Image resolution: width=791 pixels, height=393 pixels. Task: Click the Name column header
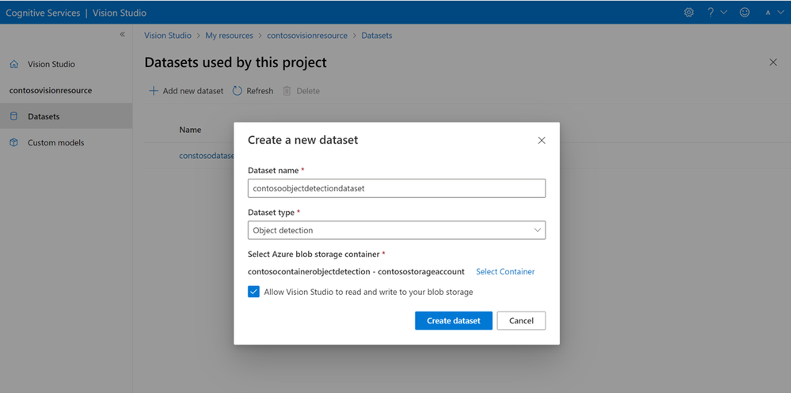click(x=190, y=130)
